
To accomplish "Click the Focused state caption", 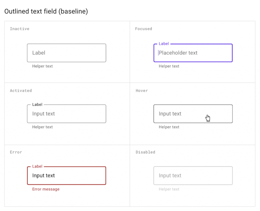I will click(143, 29).
